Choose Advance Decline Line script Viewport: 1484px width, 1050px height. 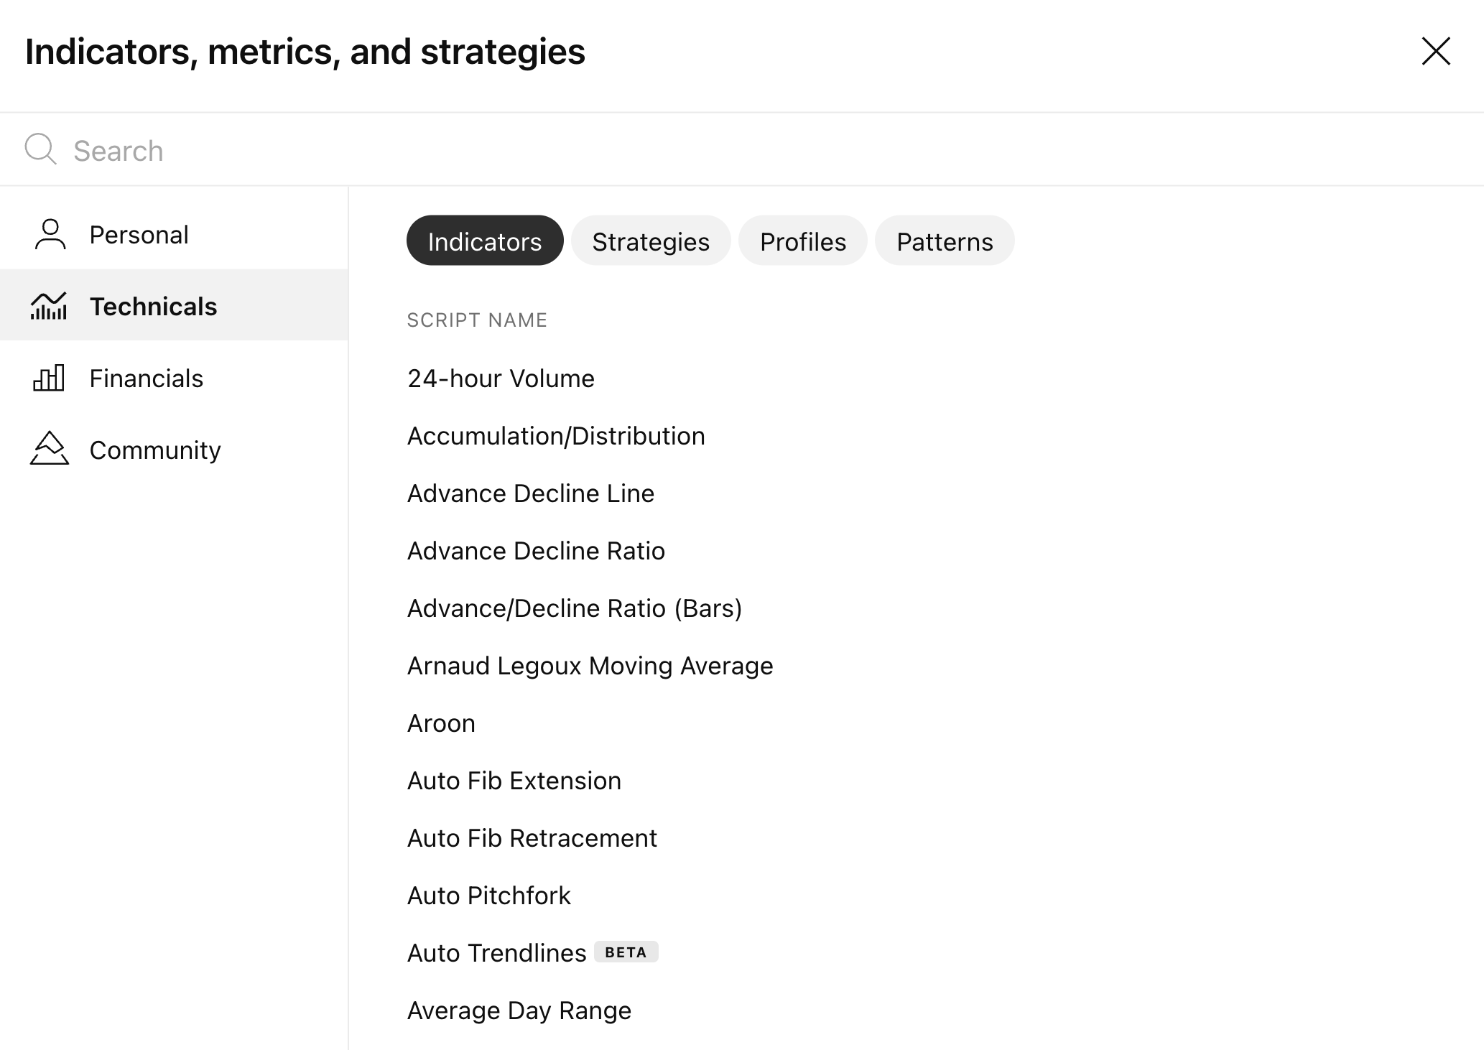530,493
